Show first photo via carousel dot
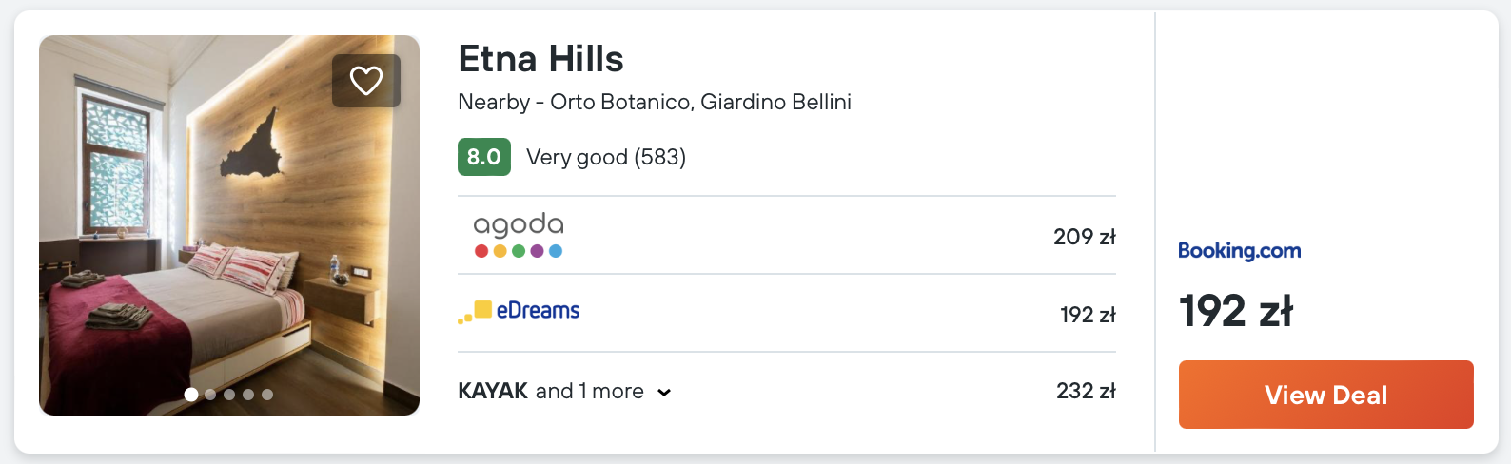1511x464 pixels. point(191,395)
